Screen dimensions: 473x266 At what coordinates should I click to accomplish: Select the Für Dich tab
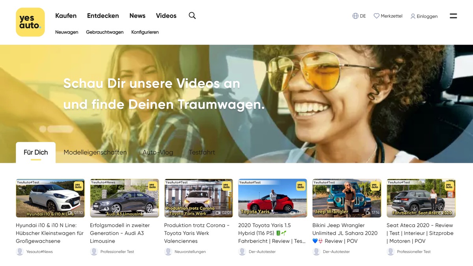click(35, 153)
